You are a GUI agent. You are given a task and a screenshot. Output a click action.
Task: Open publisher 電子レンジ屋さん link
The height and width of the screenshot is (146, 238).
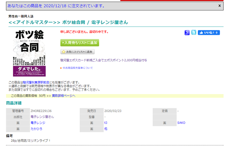(42, 117)
